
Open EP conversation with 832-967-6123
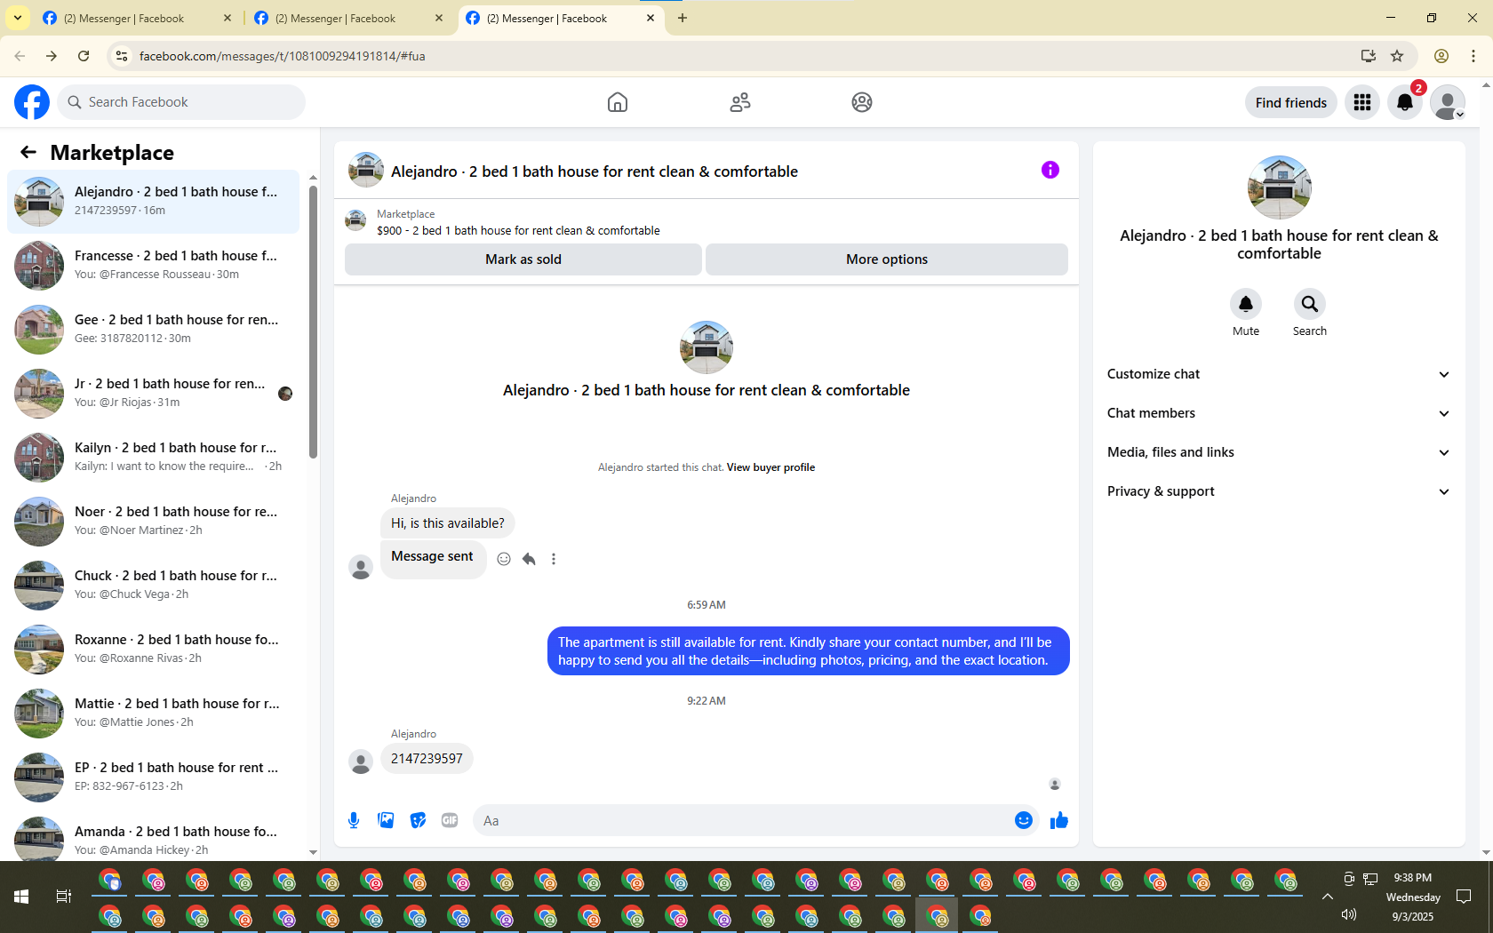tap(153, 777)
